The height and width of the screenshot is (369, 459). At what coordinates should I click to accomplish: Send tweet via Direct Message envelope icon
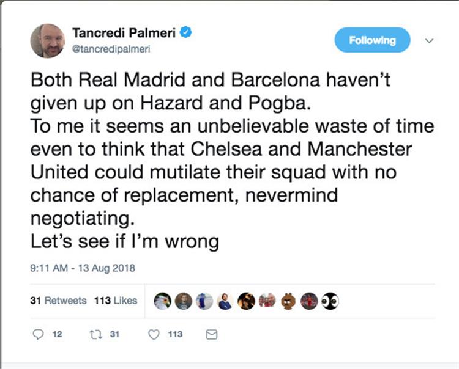coord(212,334)
